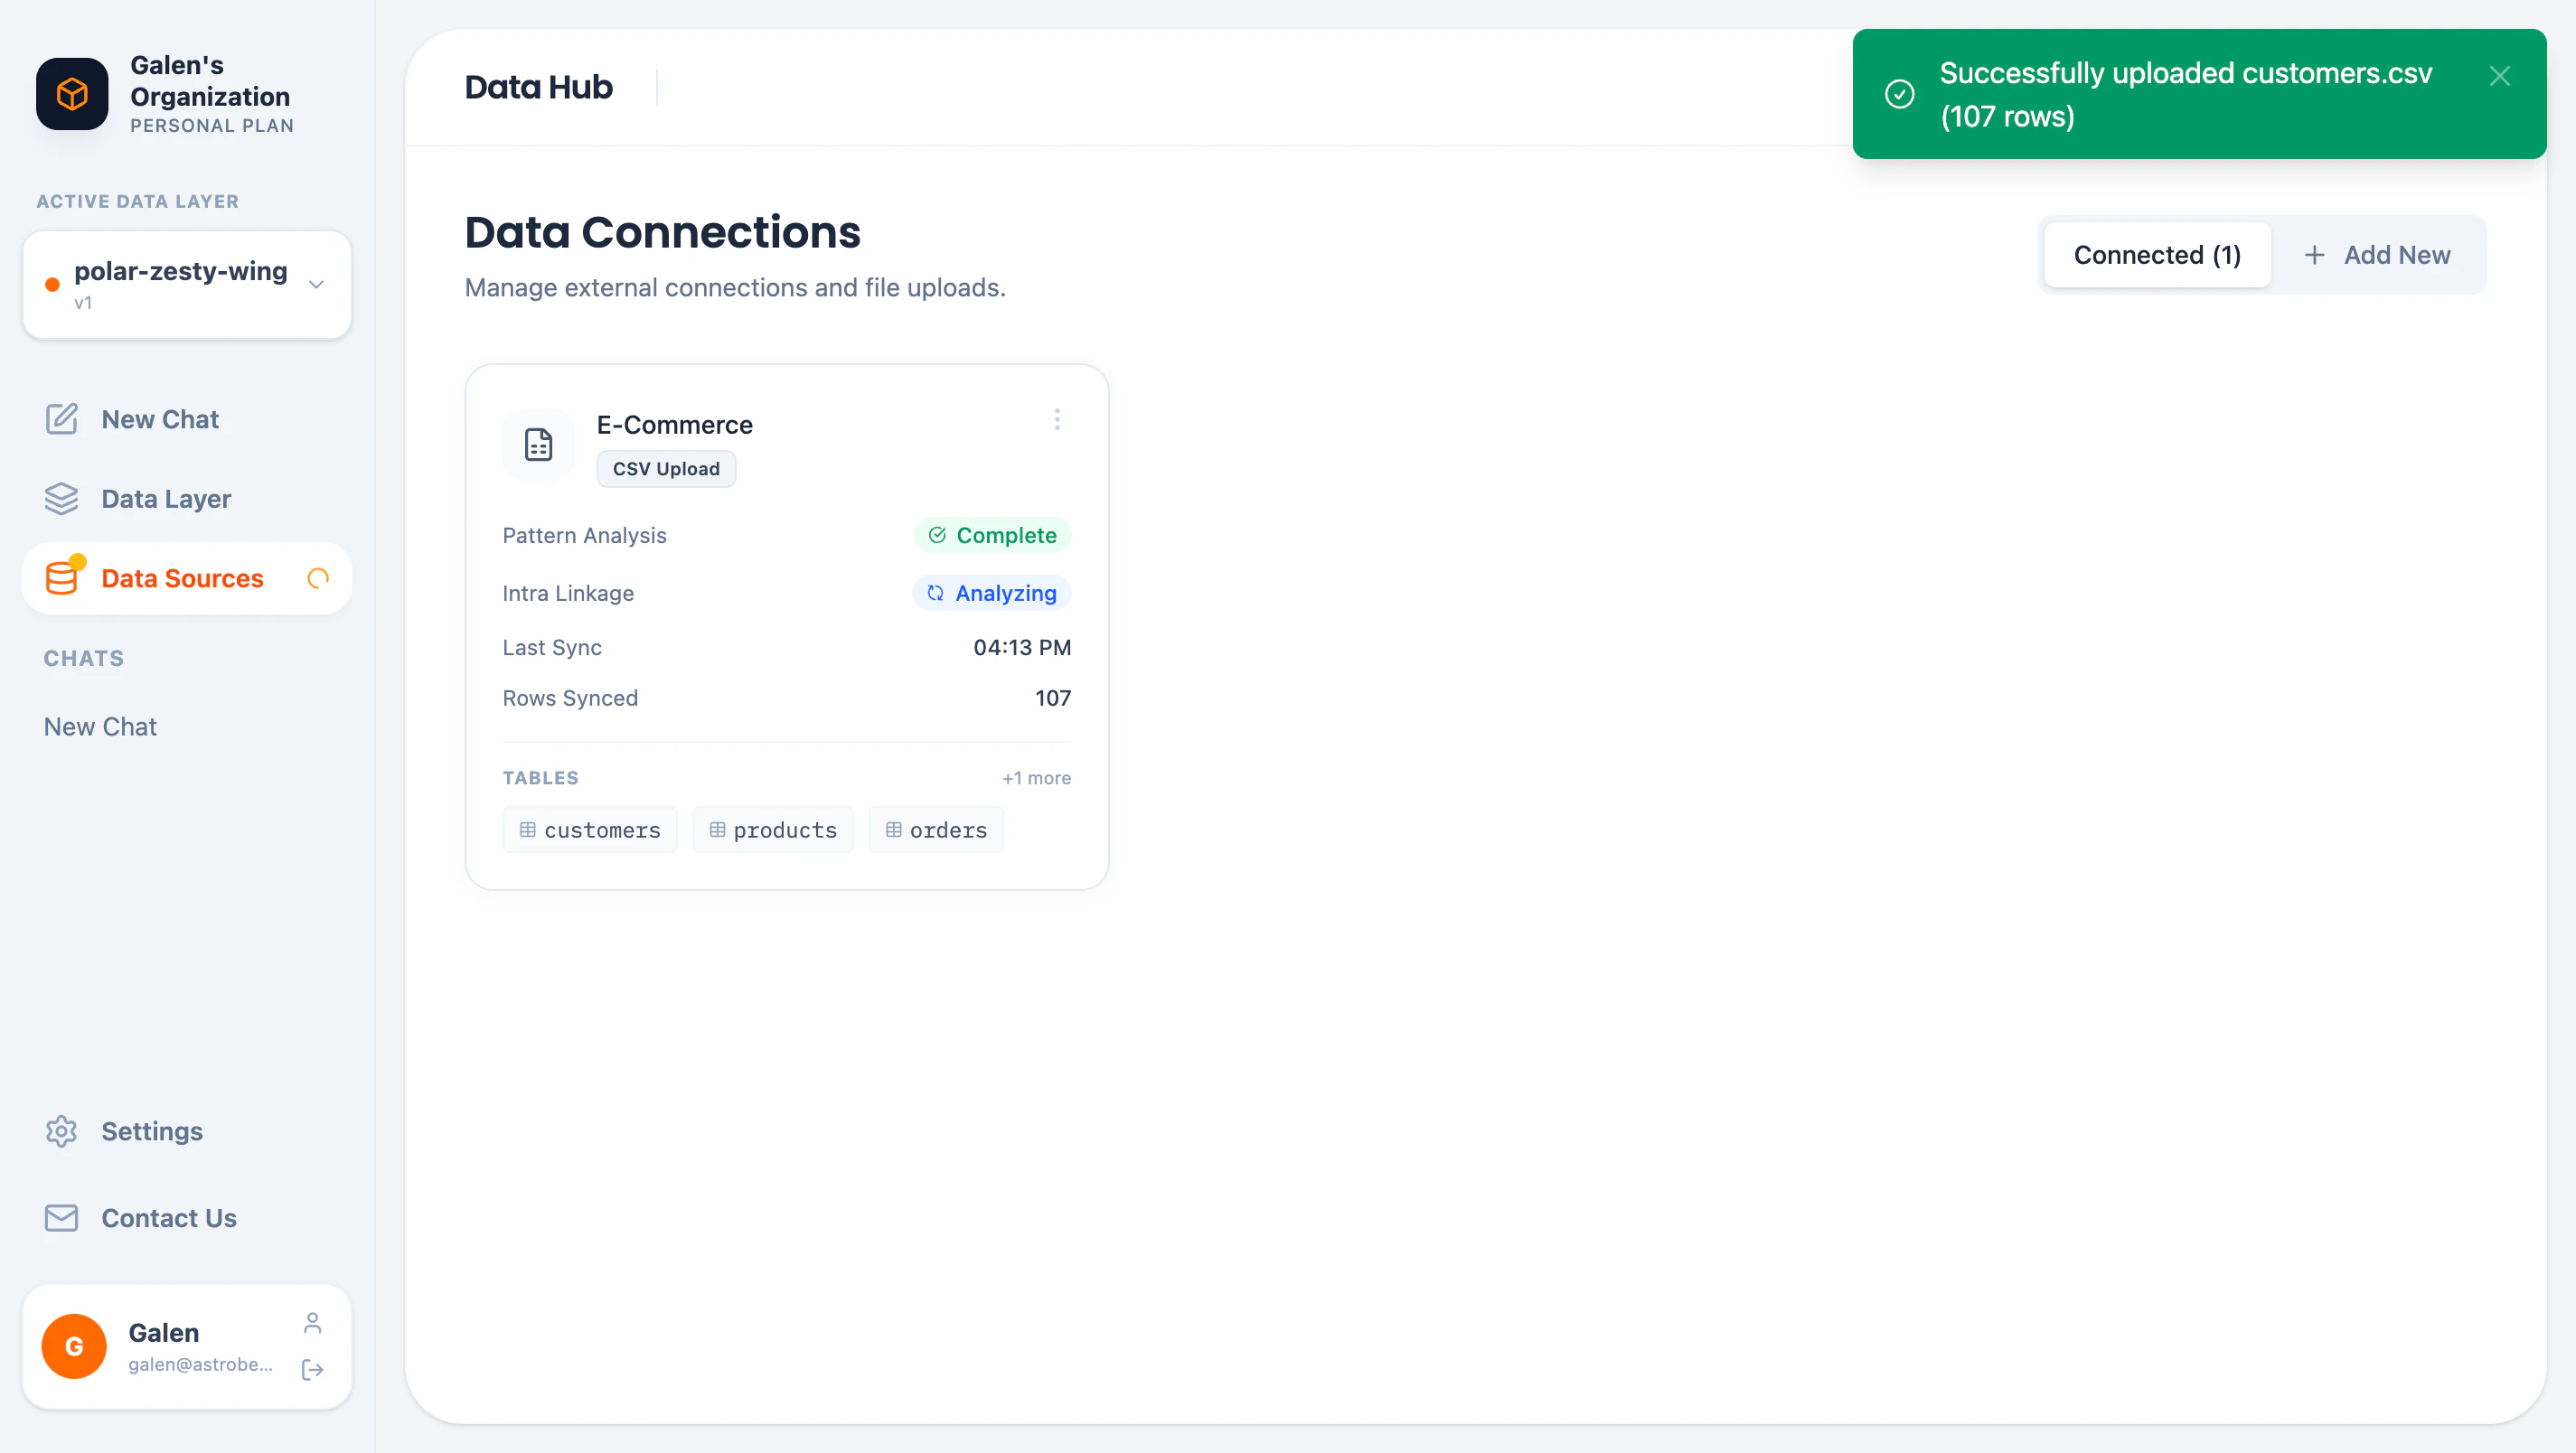This screenshot has height=1453, width=2576.
Task: Select the CSV document icon on E-Commerce card
Action: tap(538, 445)
